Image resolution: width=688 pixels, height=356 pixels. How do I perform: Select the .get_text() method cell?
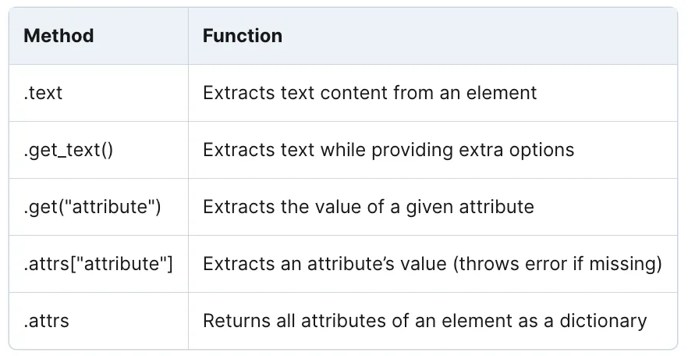coord(69,150)
